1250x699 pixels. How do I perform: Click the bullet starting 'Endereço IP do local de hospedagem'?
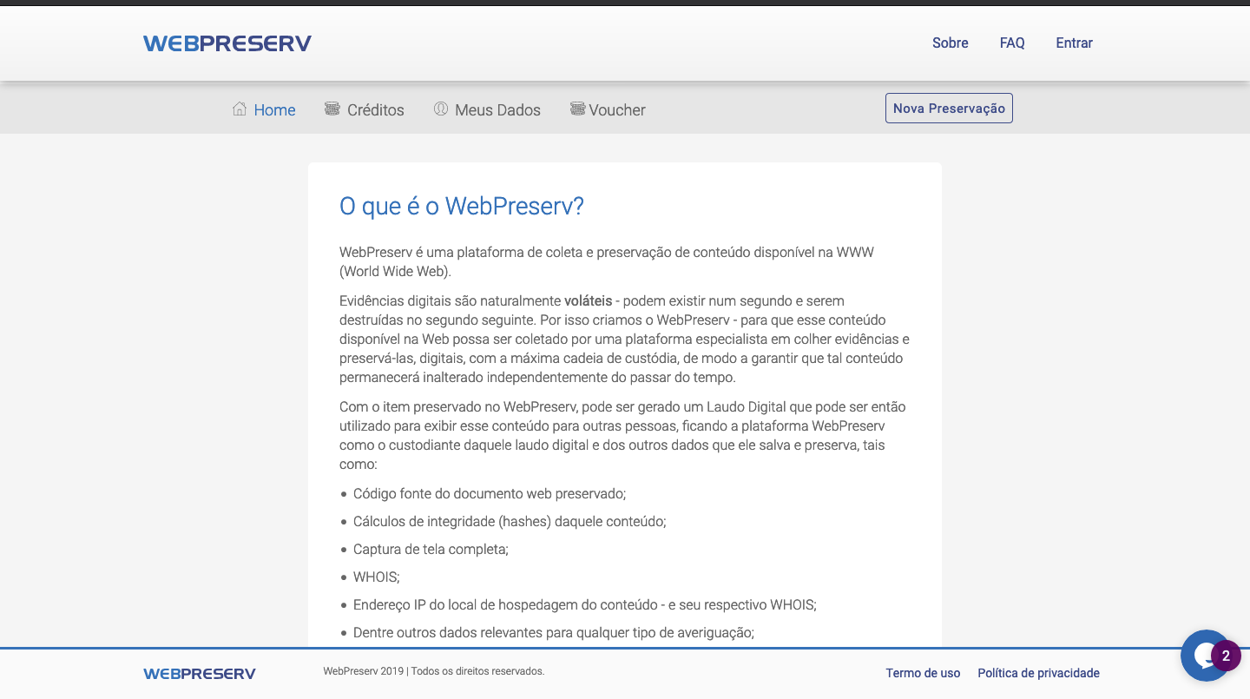(x=585, y=605)
